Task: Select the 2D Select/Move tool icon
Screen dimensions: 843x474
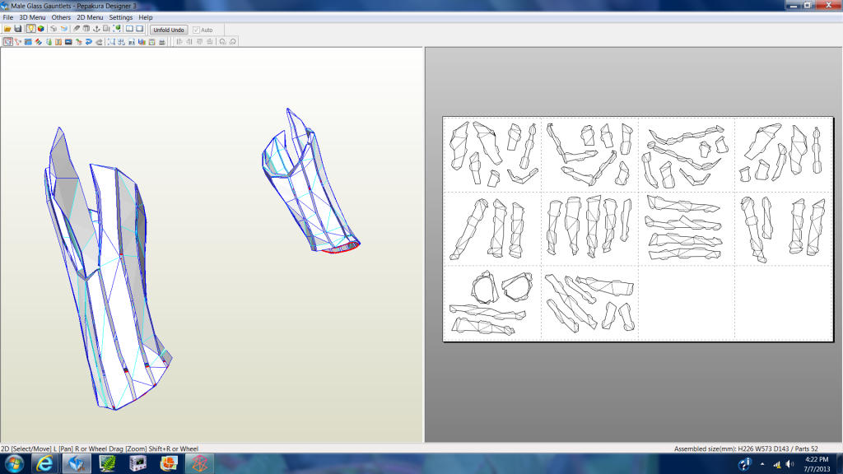Action: 7,41
